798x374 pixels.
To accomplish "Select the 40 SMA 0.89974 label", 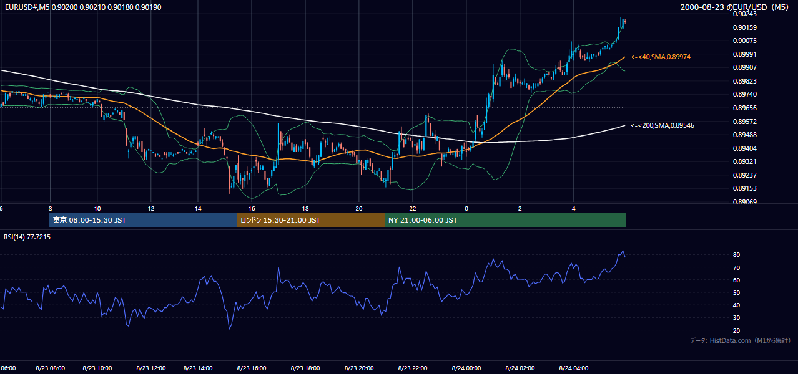I will click(x=661, y=57).
